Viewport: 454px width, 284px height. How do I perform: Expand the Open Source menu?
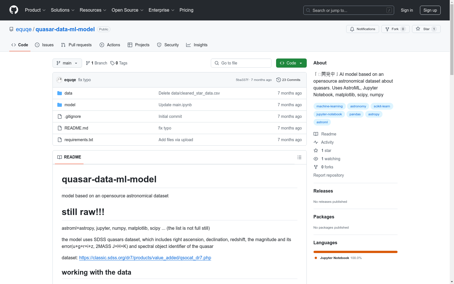128,10
